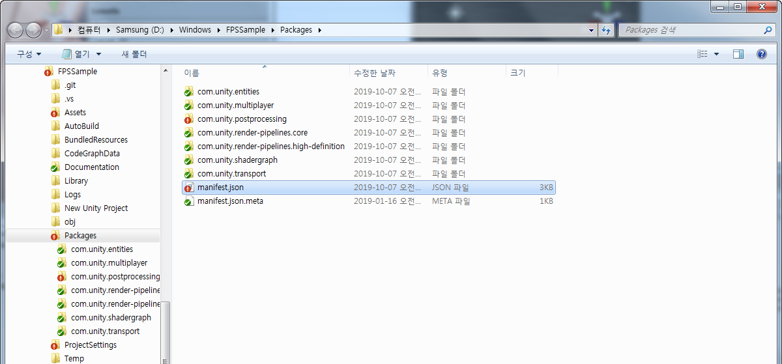Viewport: 782px width, 364px height.
Task: Select the manifest.json.meta file icon
Action: [188, 201]
